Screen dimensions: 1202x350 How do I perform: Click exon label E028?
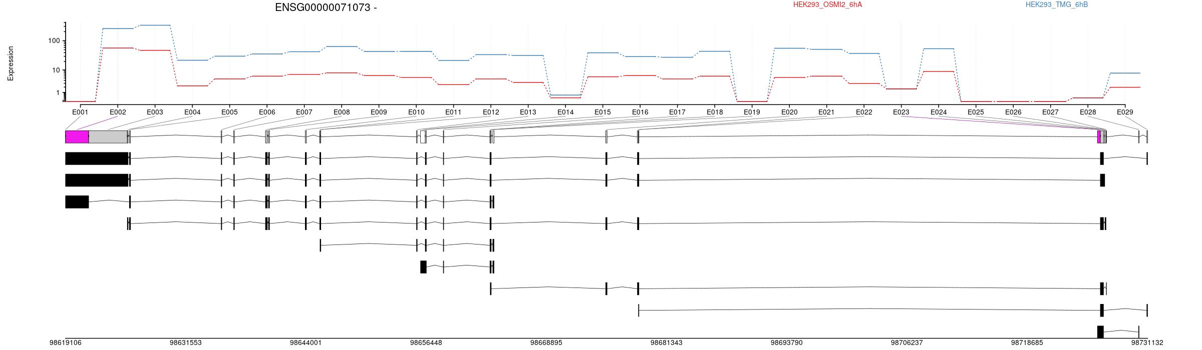coord(1088,112)
